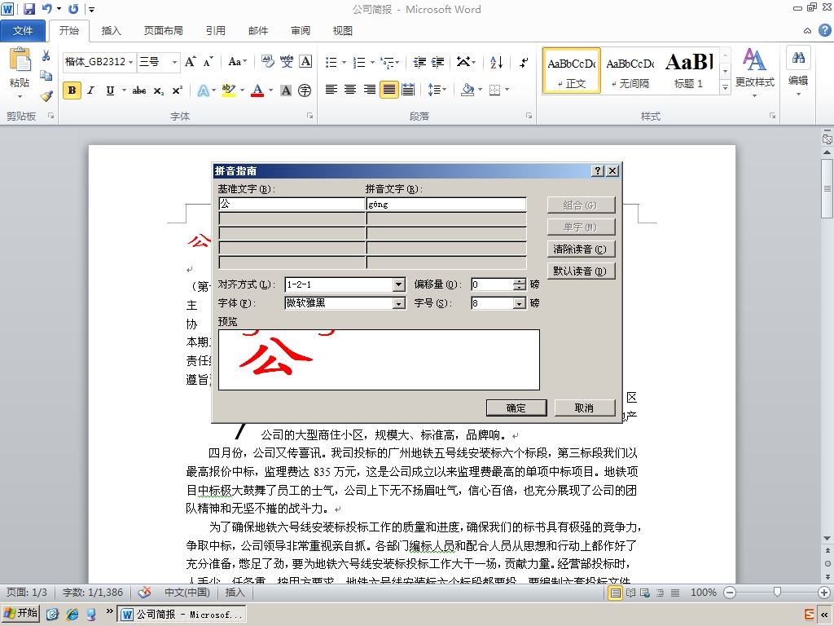Open the Line Spacing menu

tap(437, 90)
